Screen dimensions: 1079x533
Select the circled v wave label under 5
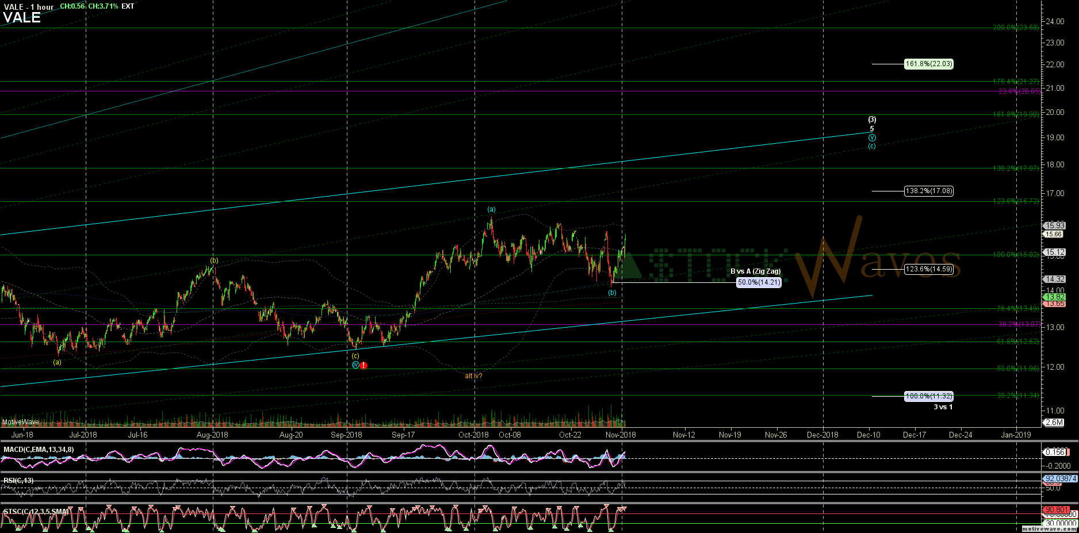[872, 137]
